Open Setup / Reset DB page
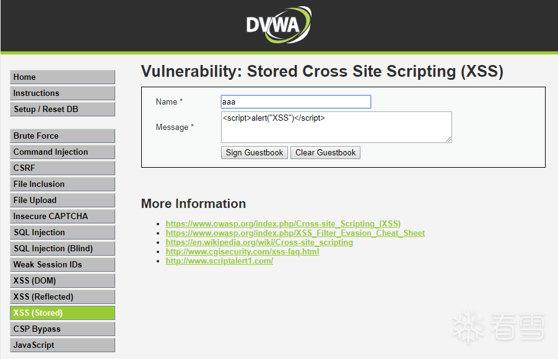The image size is (558, 359). pos(63,109)
